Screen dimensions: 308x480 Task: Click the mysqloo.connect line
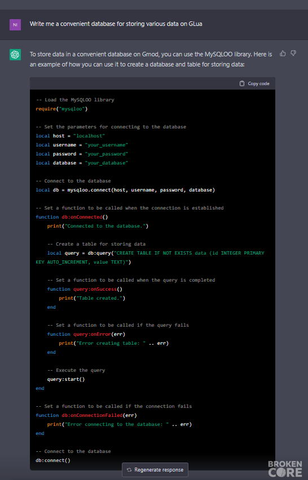(x=125, y=190)
